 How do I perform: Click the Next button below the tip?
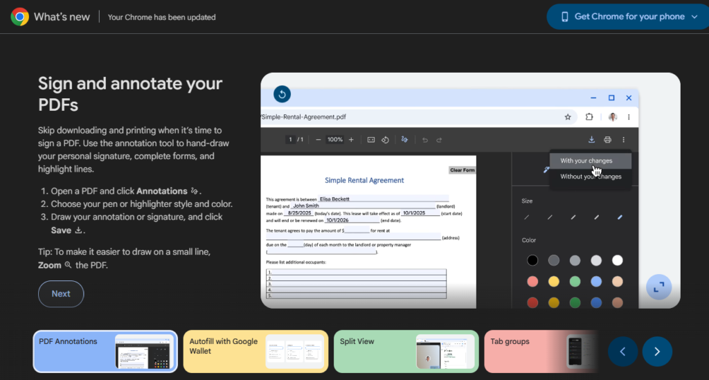[x=61, y=293]
